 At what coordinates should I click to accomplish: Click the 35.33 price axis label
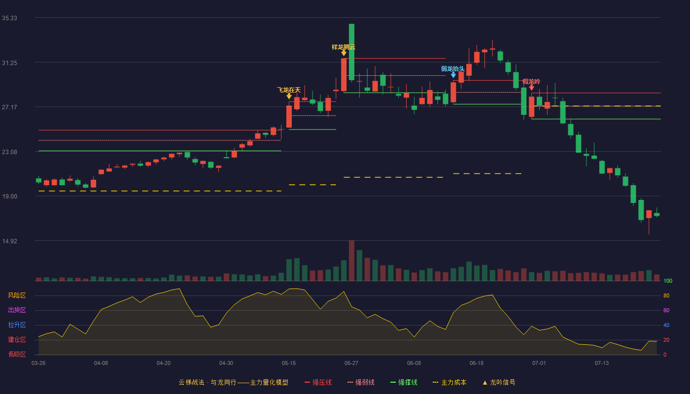pyautogui.click(x=9, y=18)
